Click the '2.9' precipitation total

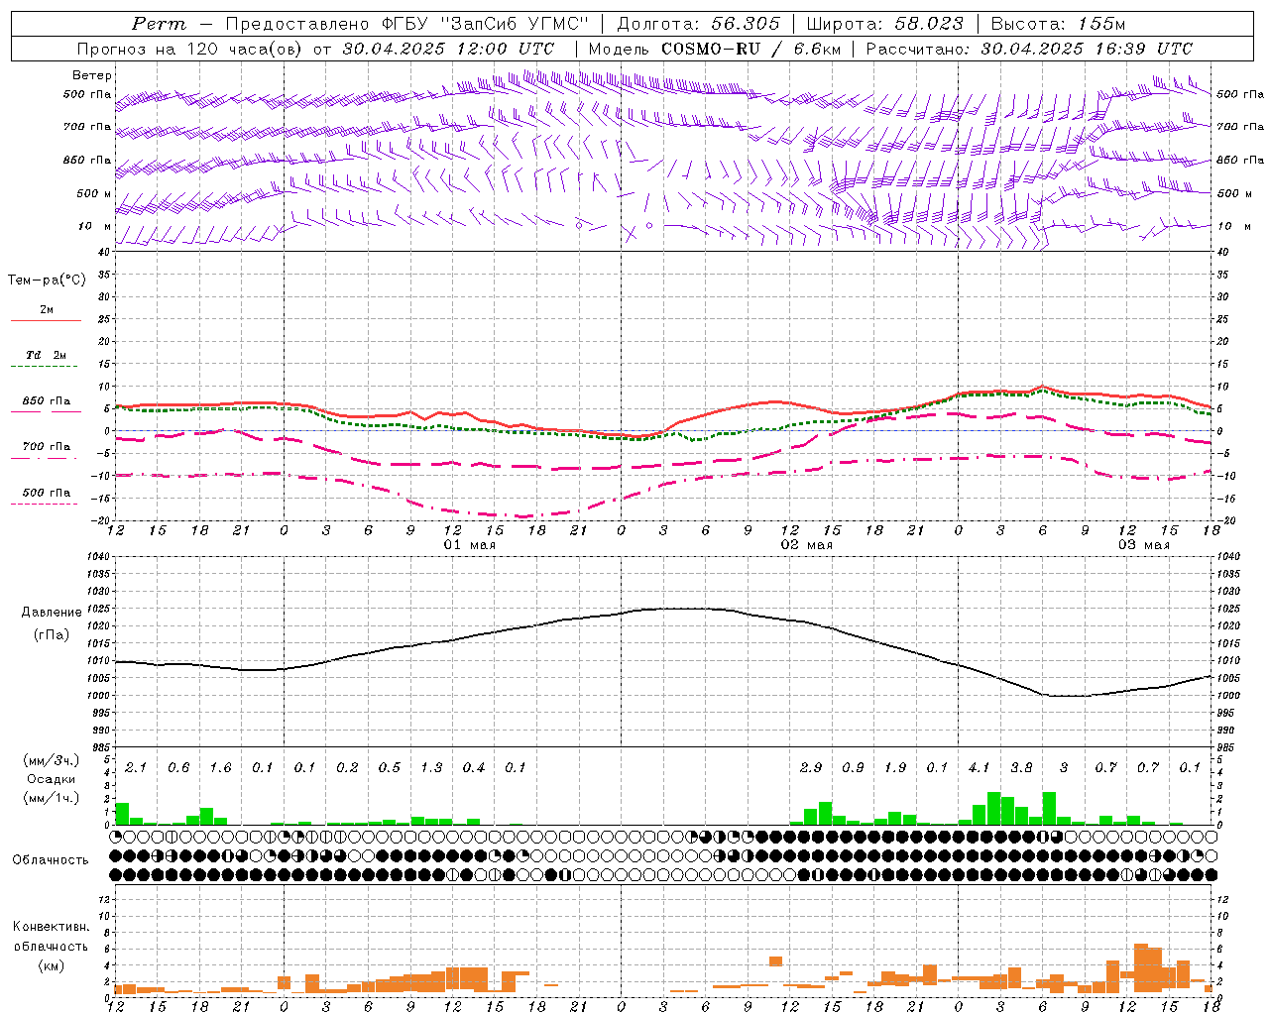click(811, 767)
